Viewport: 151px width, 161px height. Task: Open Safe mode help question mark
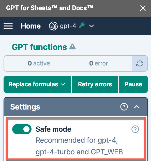click(x=135, y=129)
